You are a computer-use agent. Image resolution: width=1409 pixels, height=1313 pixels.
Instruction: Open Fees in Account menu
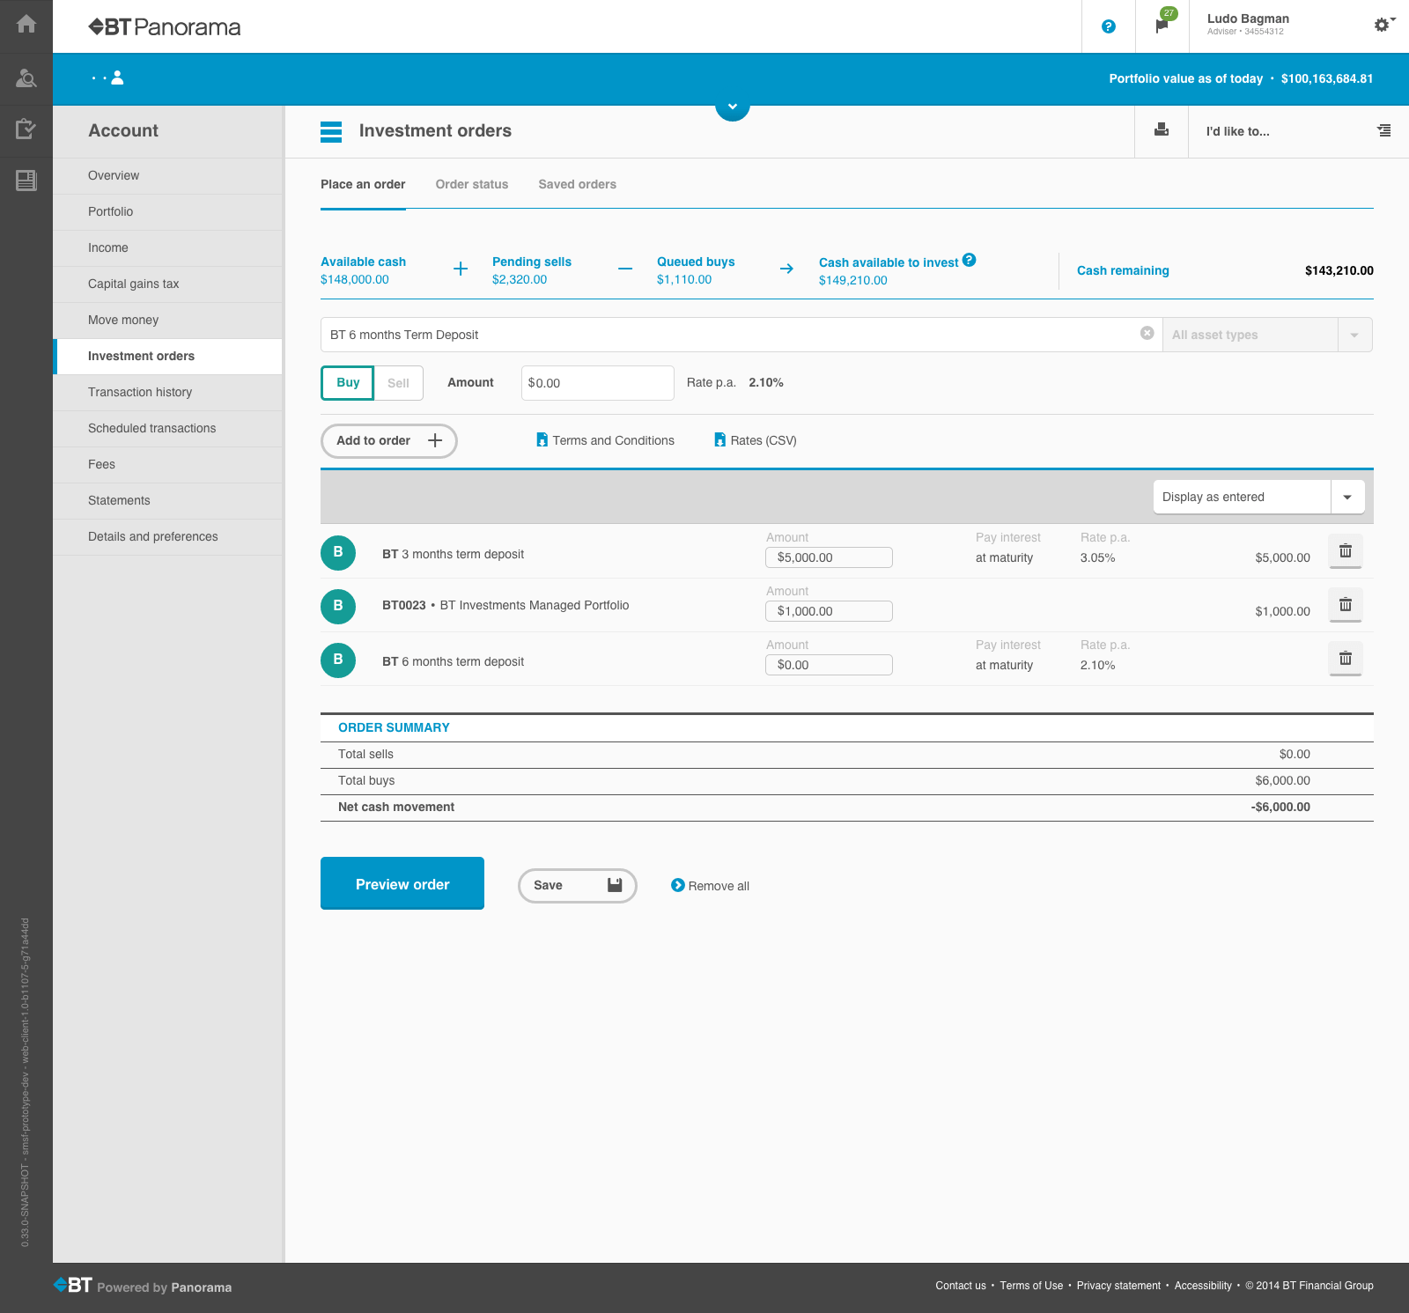167,465
